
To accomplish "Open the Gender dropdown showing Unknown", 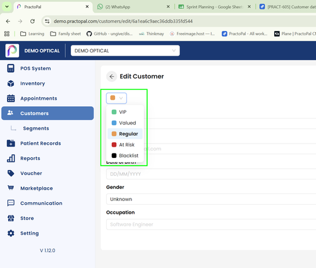I will click(x=211, y=199).
